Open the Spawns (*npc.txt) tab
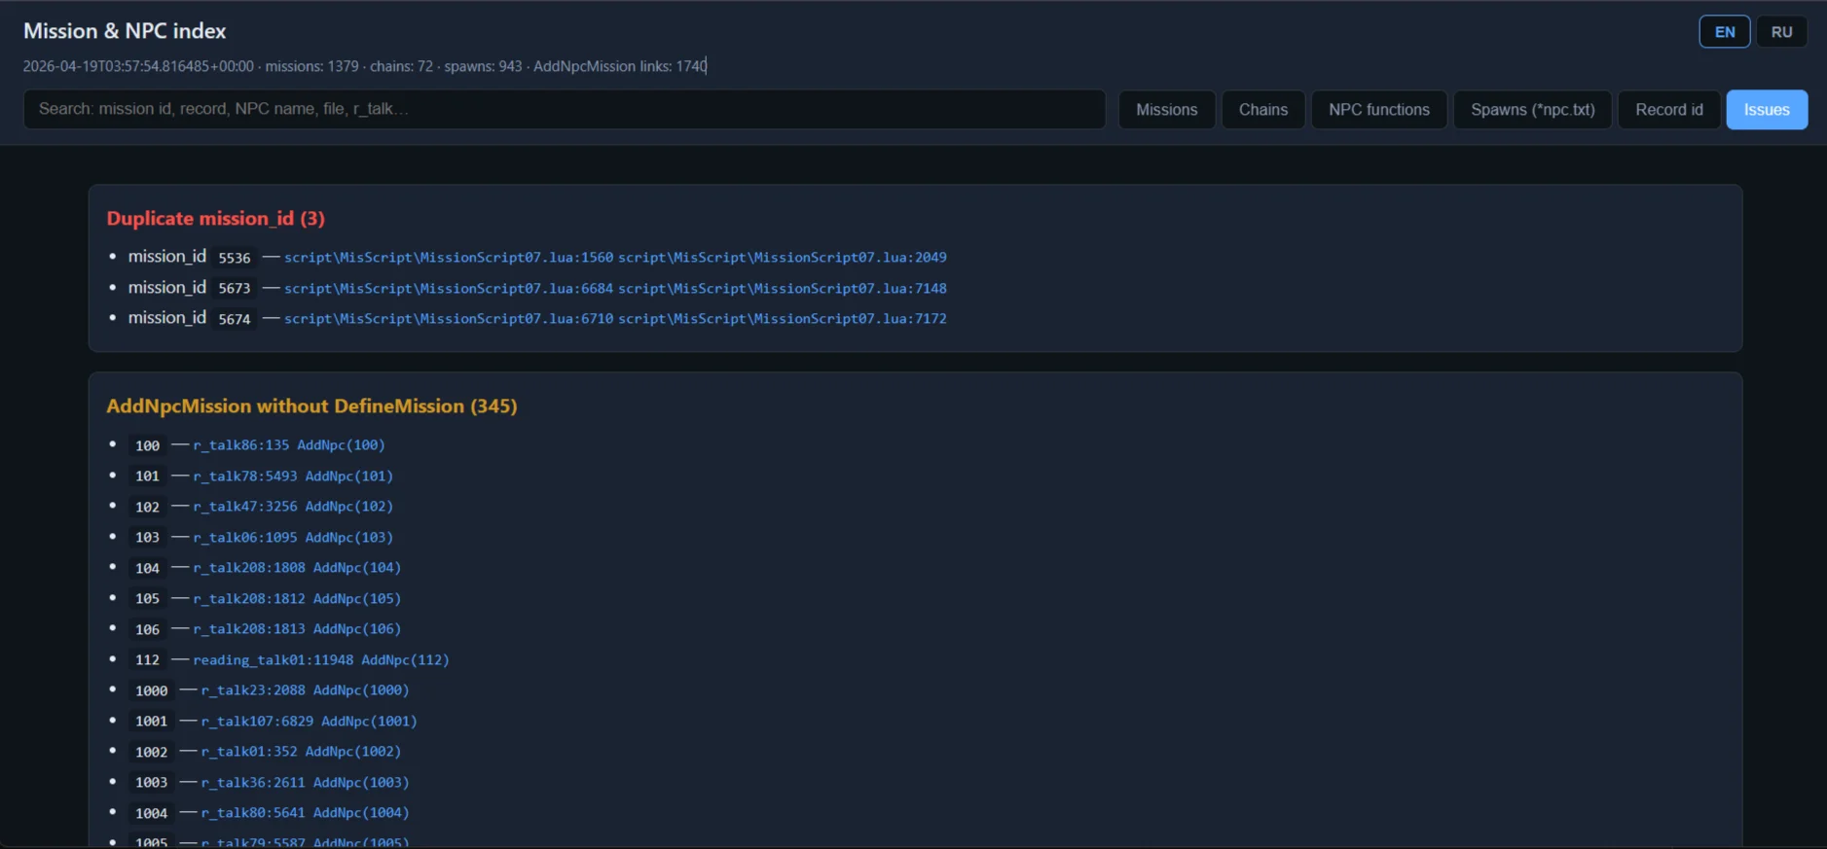The image size is (1827, 849). (1532, 110)
